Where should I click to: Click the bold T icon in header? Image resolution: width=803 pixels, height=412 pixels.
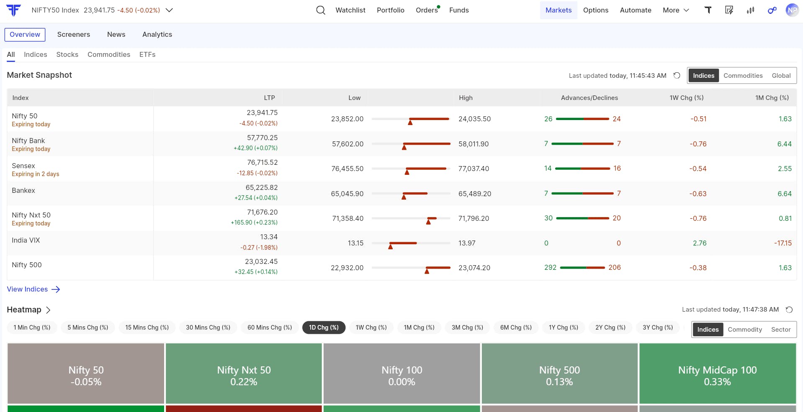pyautogui.click(x=708, y=10)
